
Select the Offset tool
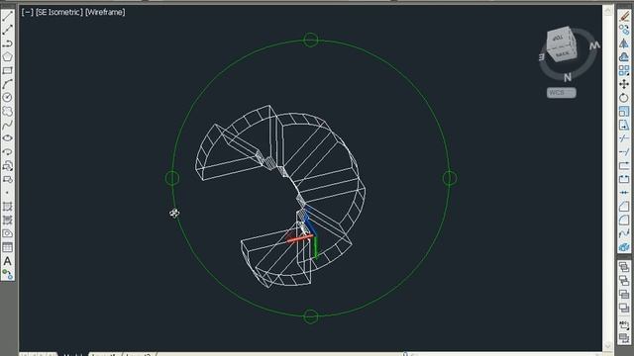[x=624, y=56]
